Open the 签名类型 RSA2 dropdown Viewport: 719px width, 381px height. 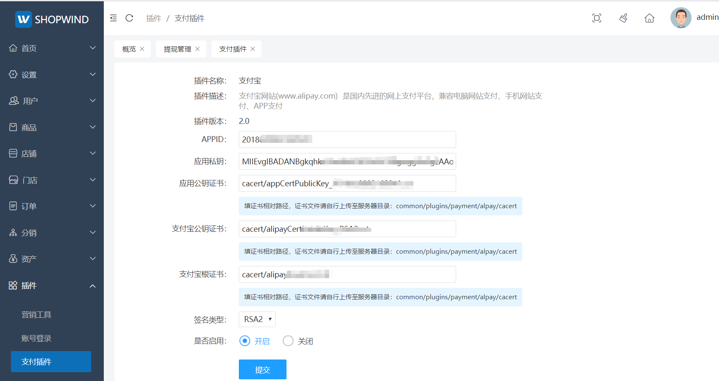(257, 319)
